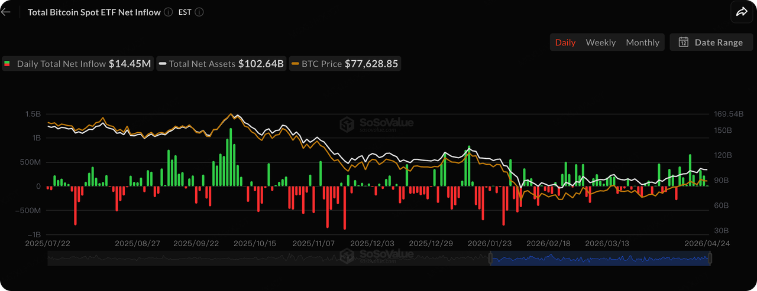Click the calendar icon in Date Range
This screenshot has height=291, width=757.
tap(683, 42)
